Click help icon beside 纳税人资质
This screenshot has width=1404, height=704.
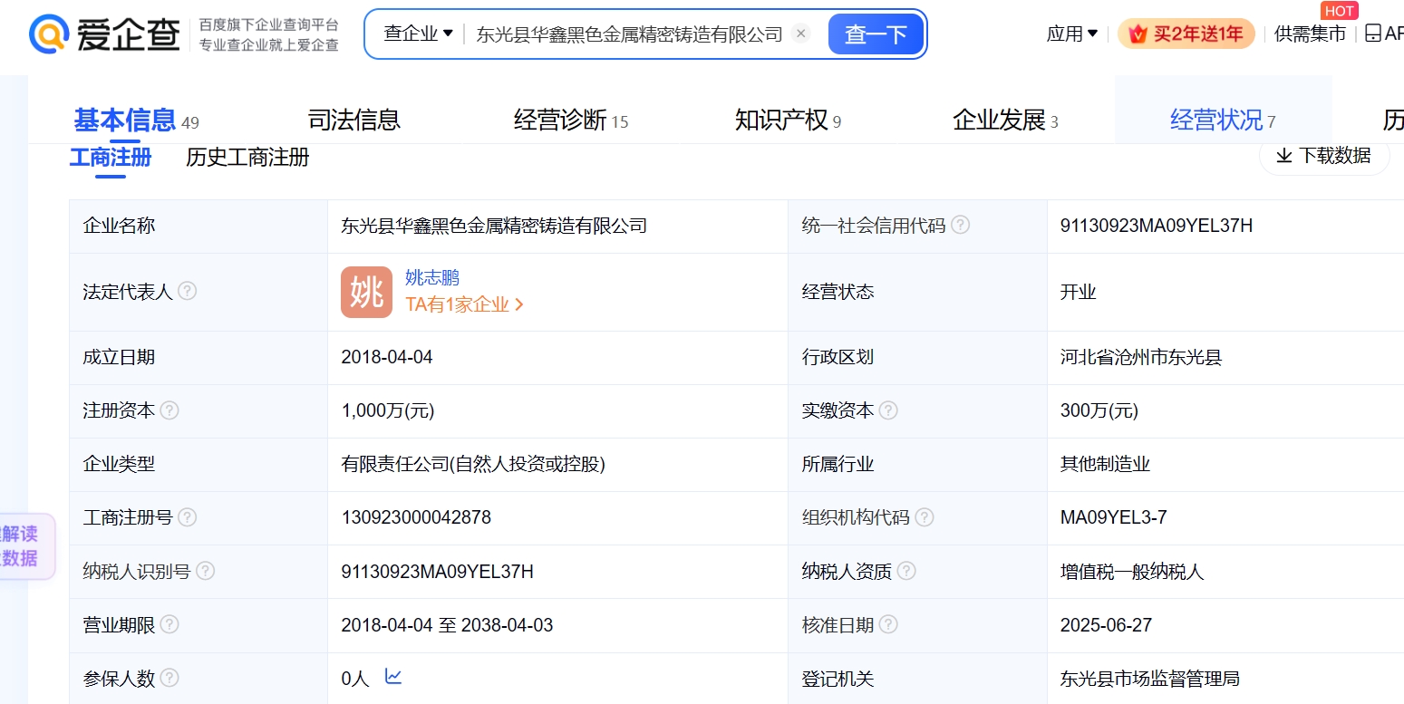point(906,571)
